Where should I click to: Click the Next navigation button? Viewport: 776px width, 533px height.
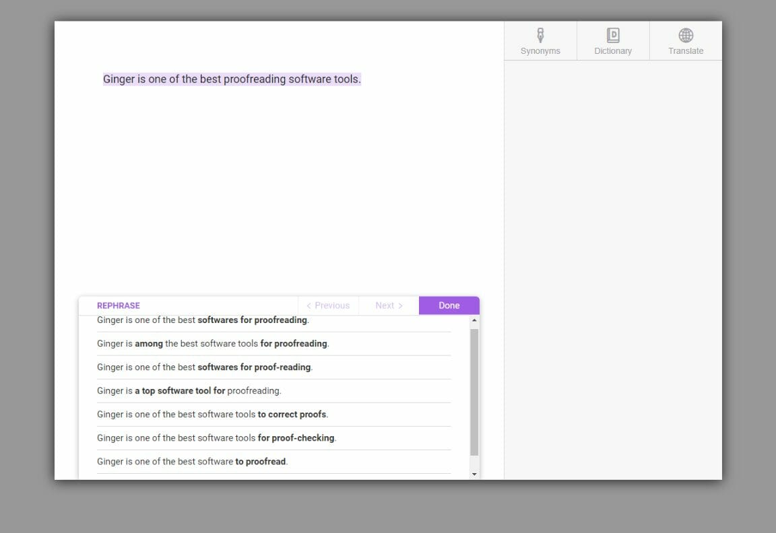(388, 305)
